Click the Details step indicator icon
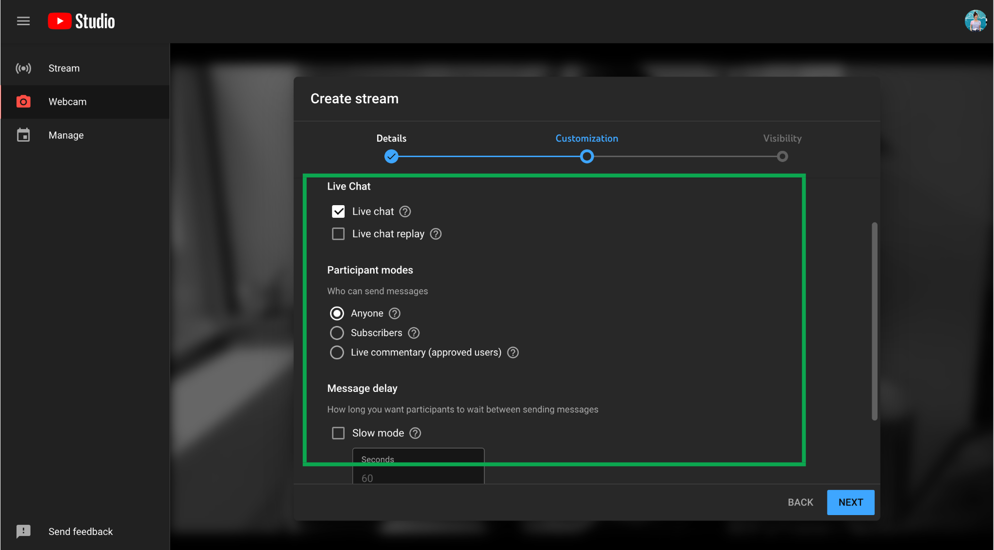The image size is (994, 550). [x=391, y=157]
